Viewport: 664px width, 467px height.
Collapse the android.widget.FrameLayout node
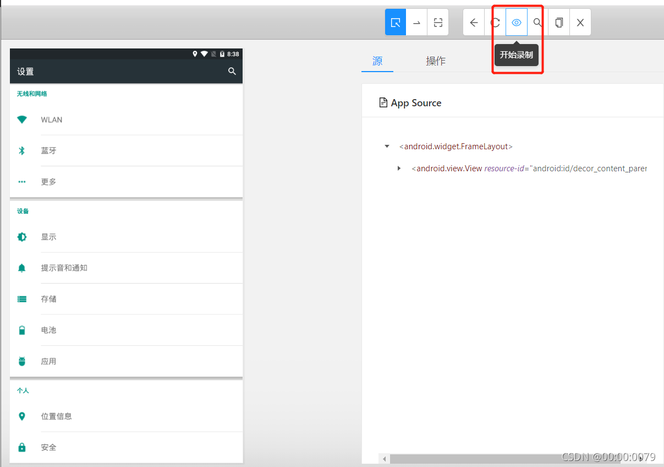pyautogui.click(x=387, y=146)
